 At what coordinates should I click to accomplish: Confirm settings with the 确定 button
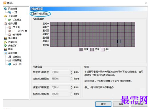coord(103,104)
